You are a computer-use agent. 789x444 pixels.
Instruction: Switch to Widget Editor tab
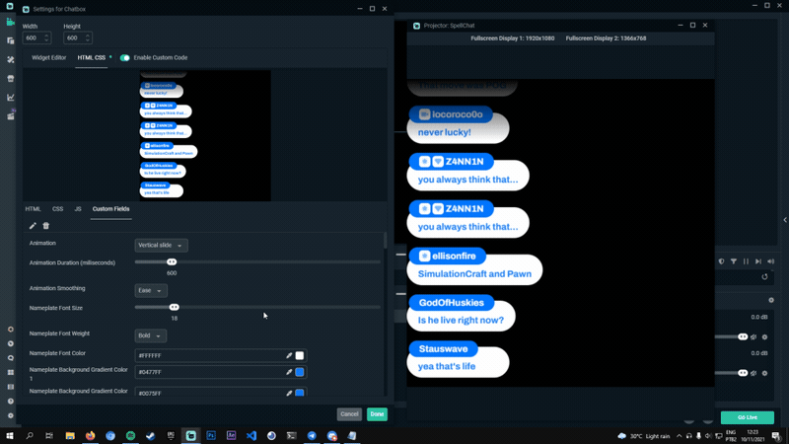[x=48, y=58]
